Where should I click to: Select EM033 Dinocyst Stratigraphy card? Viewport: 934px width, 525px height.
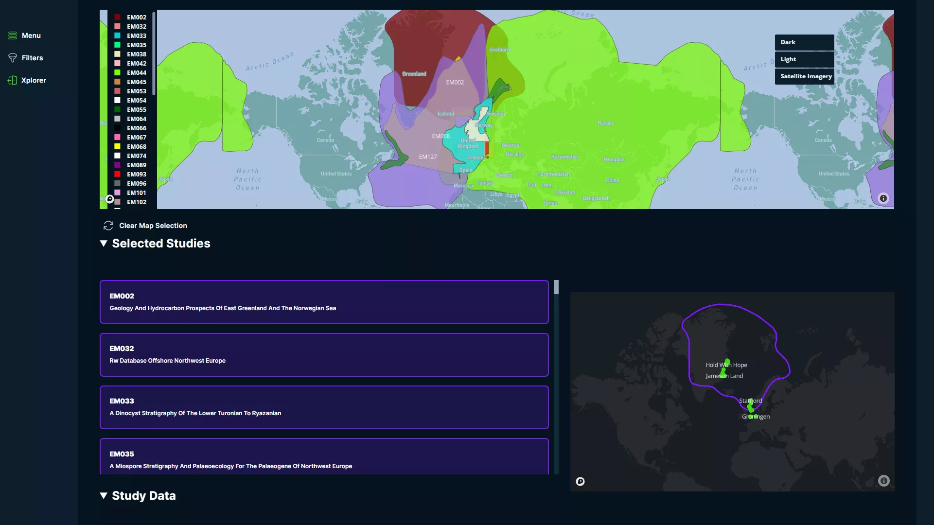[324, 407]
